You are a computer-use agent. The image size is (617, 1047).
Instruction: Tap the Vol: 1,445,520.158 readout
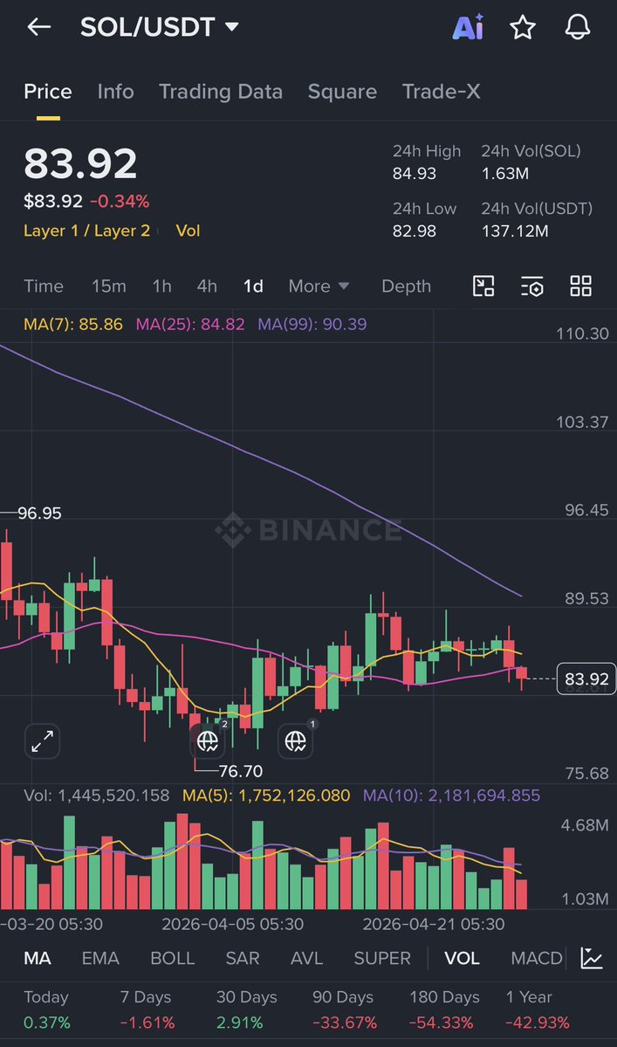point(97,796)
